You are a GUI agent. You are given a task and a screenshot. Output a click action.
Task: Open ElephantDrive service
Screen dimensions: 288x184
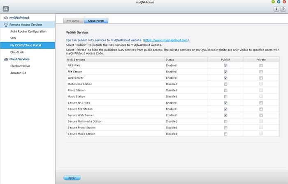[20, 66]
